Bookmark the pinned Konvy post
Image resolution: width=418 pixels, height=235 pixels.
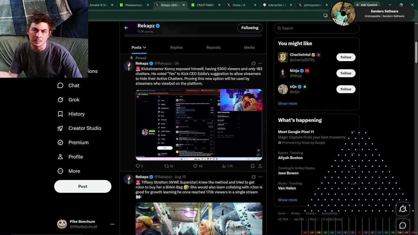pyautogui.click(x=252, y=166)
